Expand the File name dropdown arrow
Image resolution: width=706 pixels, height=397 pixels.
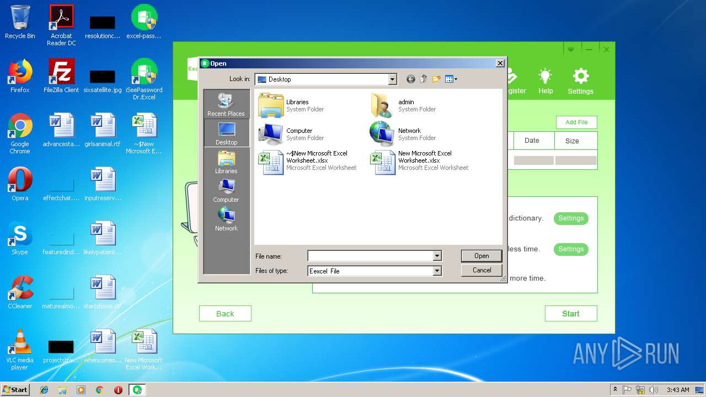437,256
